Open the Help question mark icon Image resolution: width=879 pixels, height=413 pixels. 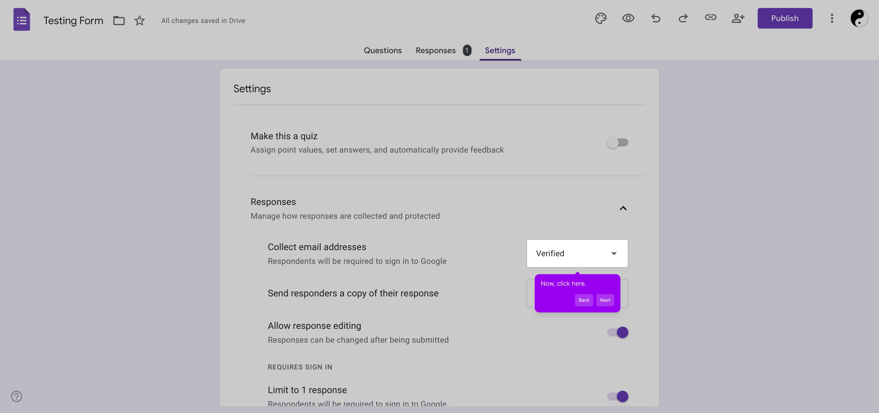[16, 396]
